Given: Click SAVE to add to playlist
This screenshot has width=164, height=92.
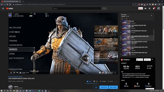Looking at the screenshot, I should point(110,81).
